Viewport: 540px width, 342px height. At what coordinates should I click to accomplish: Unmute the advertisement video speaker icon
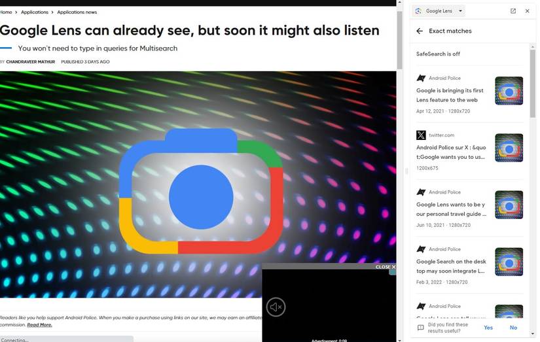[x=276, y=307]
